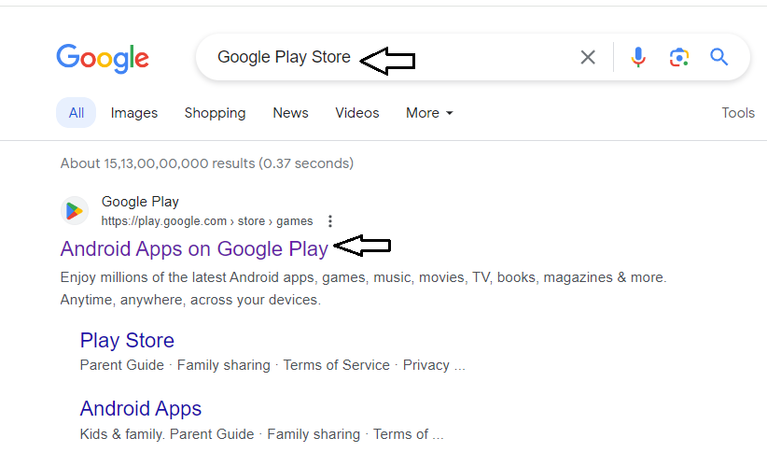Open Android Apps on Google Play link
This screenshot has width=767, height=452.
[194, 248]
